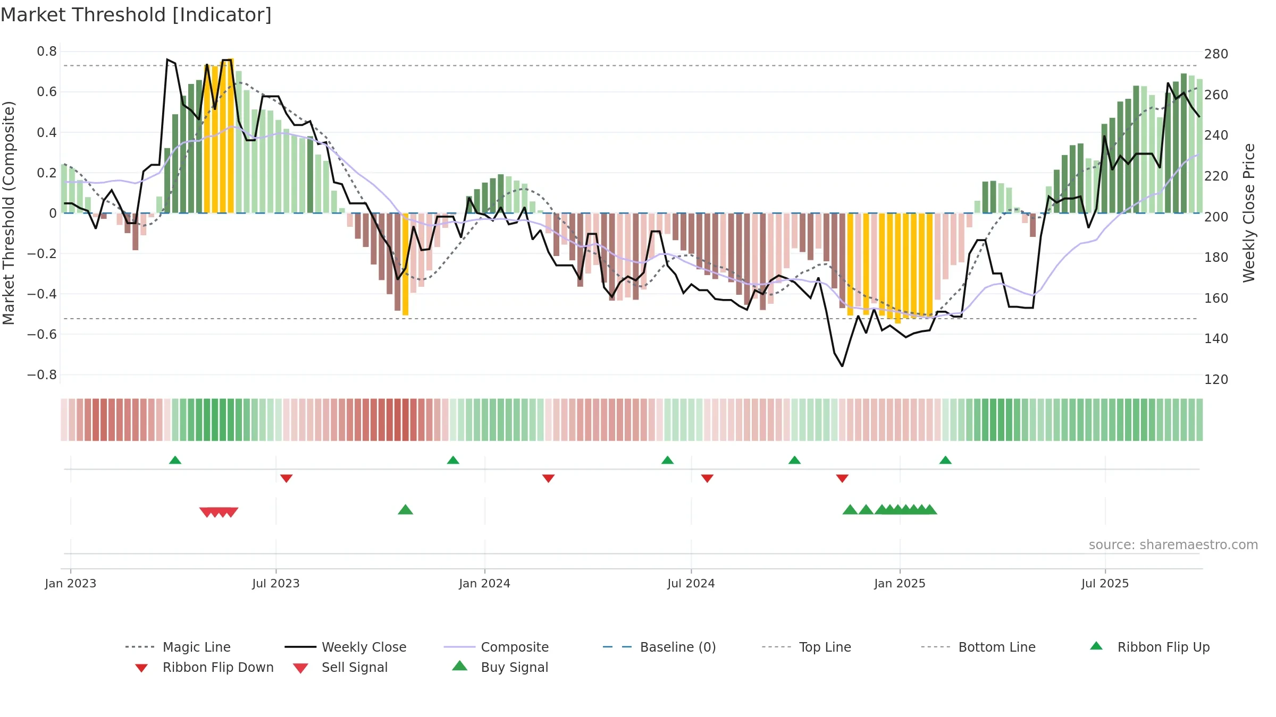Click the Ribbon Flip Down marker after Jul 2023
1276x717 pixels.
coord(286,479)
